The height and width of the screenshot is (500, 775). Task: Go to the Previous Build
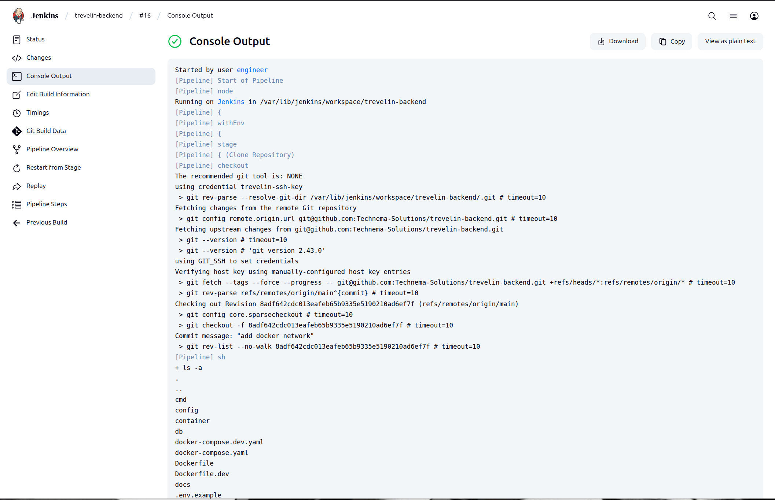pyautogui.click(x=47, y=222)
